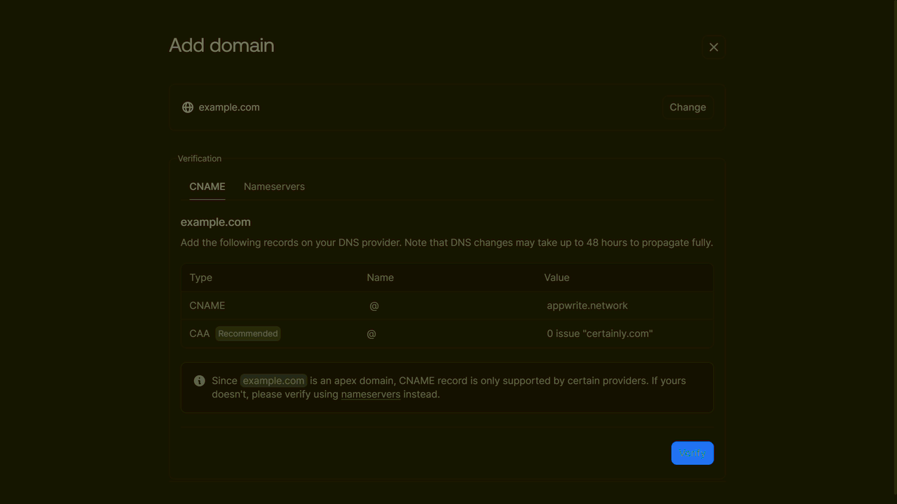Viewport: 897px width, 504px height.
Task: Switch to the CNAME verification tab
Action: click(x=207, y=186)
